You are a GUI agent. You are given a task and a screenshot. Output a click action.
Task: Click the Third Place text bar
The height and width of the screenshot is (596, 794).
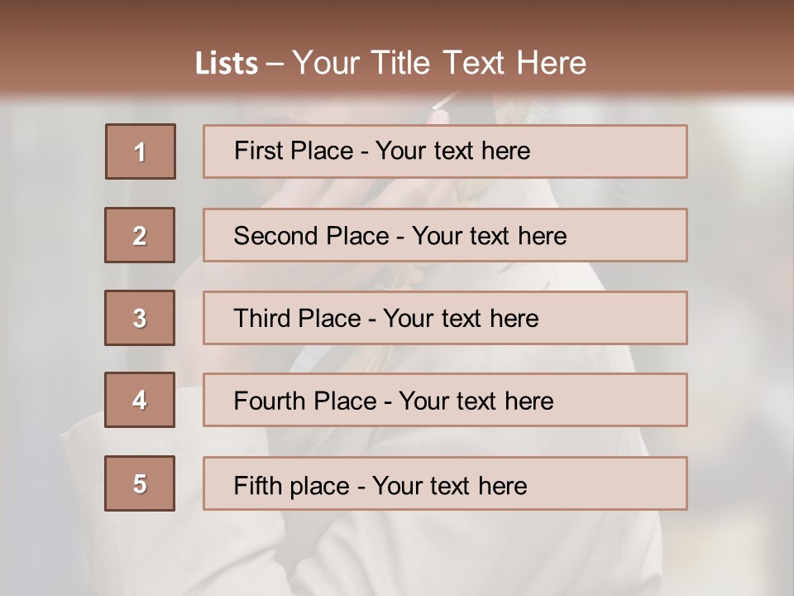(x=445, y=318)
